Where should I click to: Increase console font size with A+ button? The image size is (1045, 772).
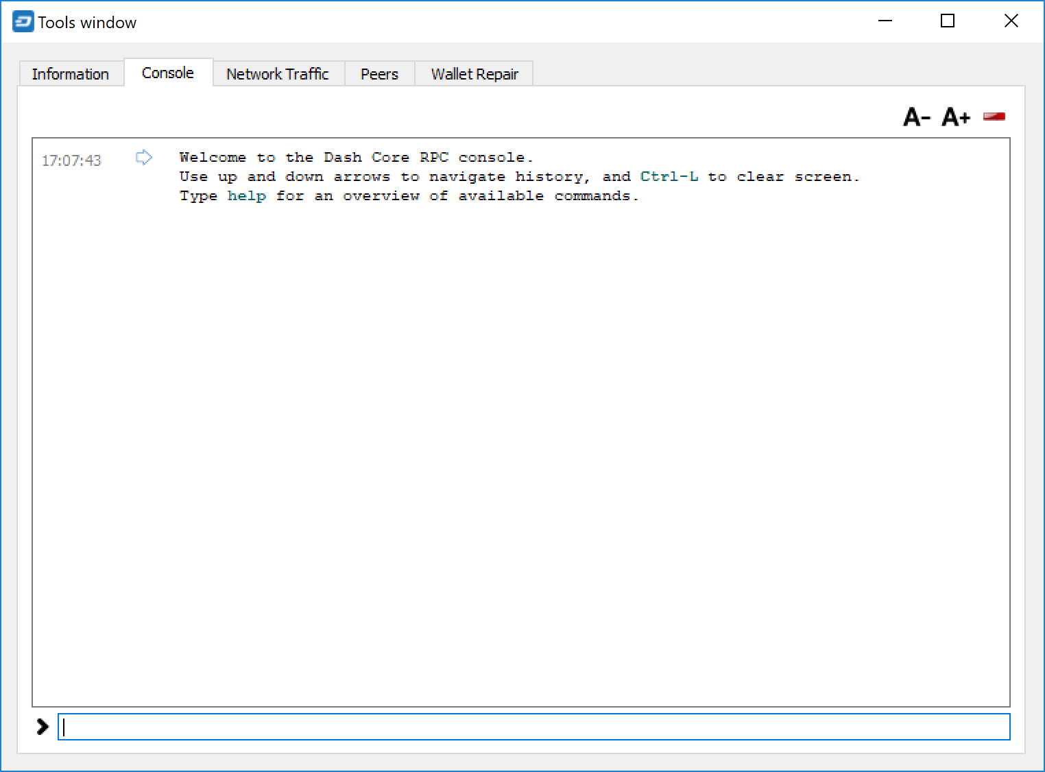[956, 117]
